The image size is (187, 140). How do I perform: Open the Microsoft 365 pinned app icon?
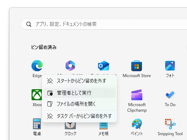(x=70, y=66)
